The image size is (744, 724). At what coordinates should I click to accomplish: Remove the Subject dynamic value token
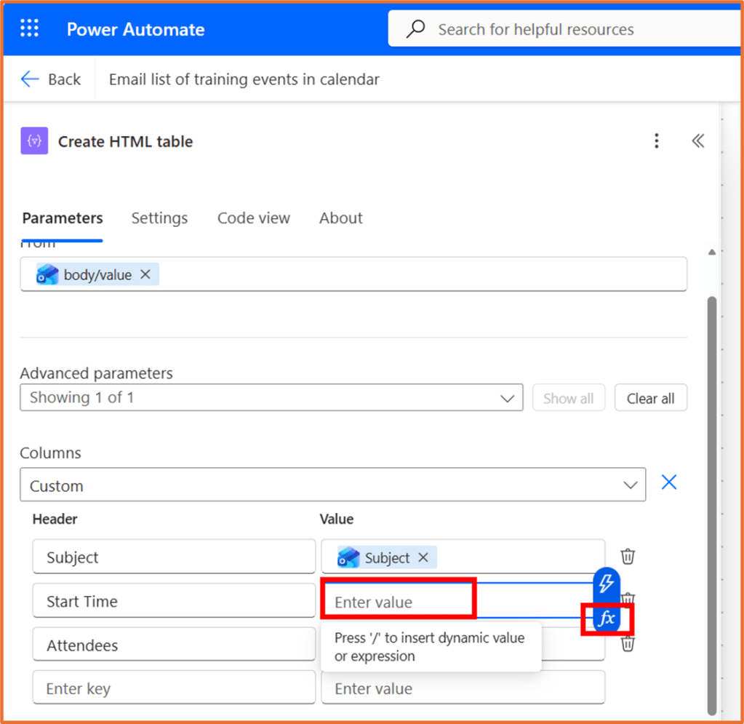[423, 557]
